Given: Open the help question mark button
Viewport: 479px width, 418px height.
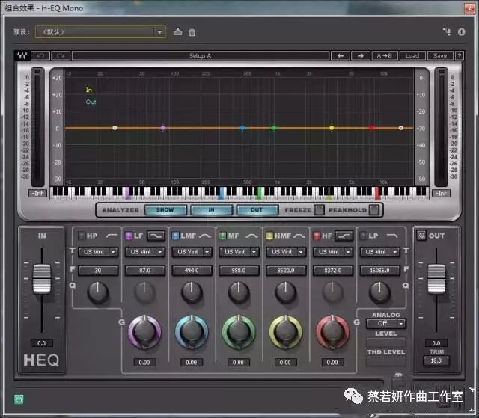Looking at the screenshot, I should 460,56.
